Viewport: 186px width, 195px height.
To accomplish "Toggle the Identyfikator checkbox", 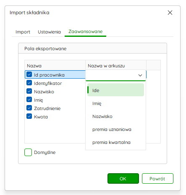I will click(x=29, y=83).
